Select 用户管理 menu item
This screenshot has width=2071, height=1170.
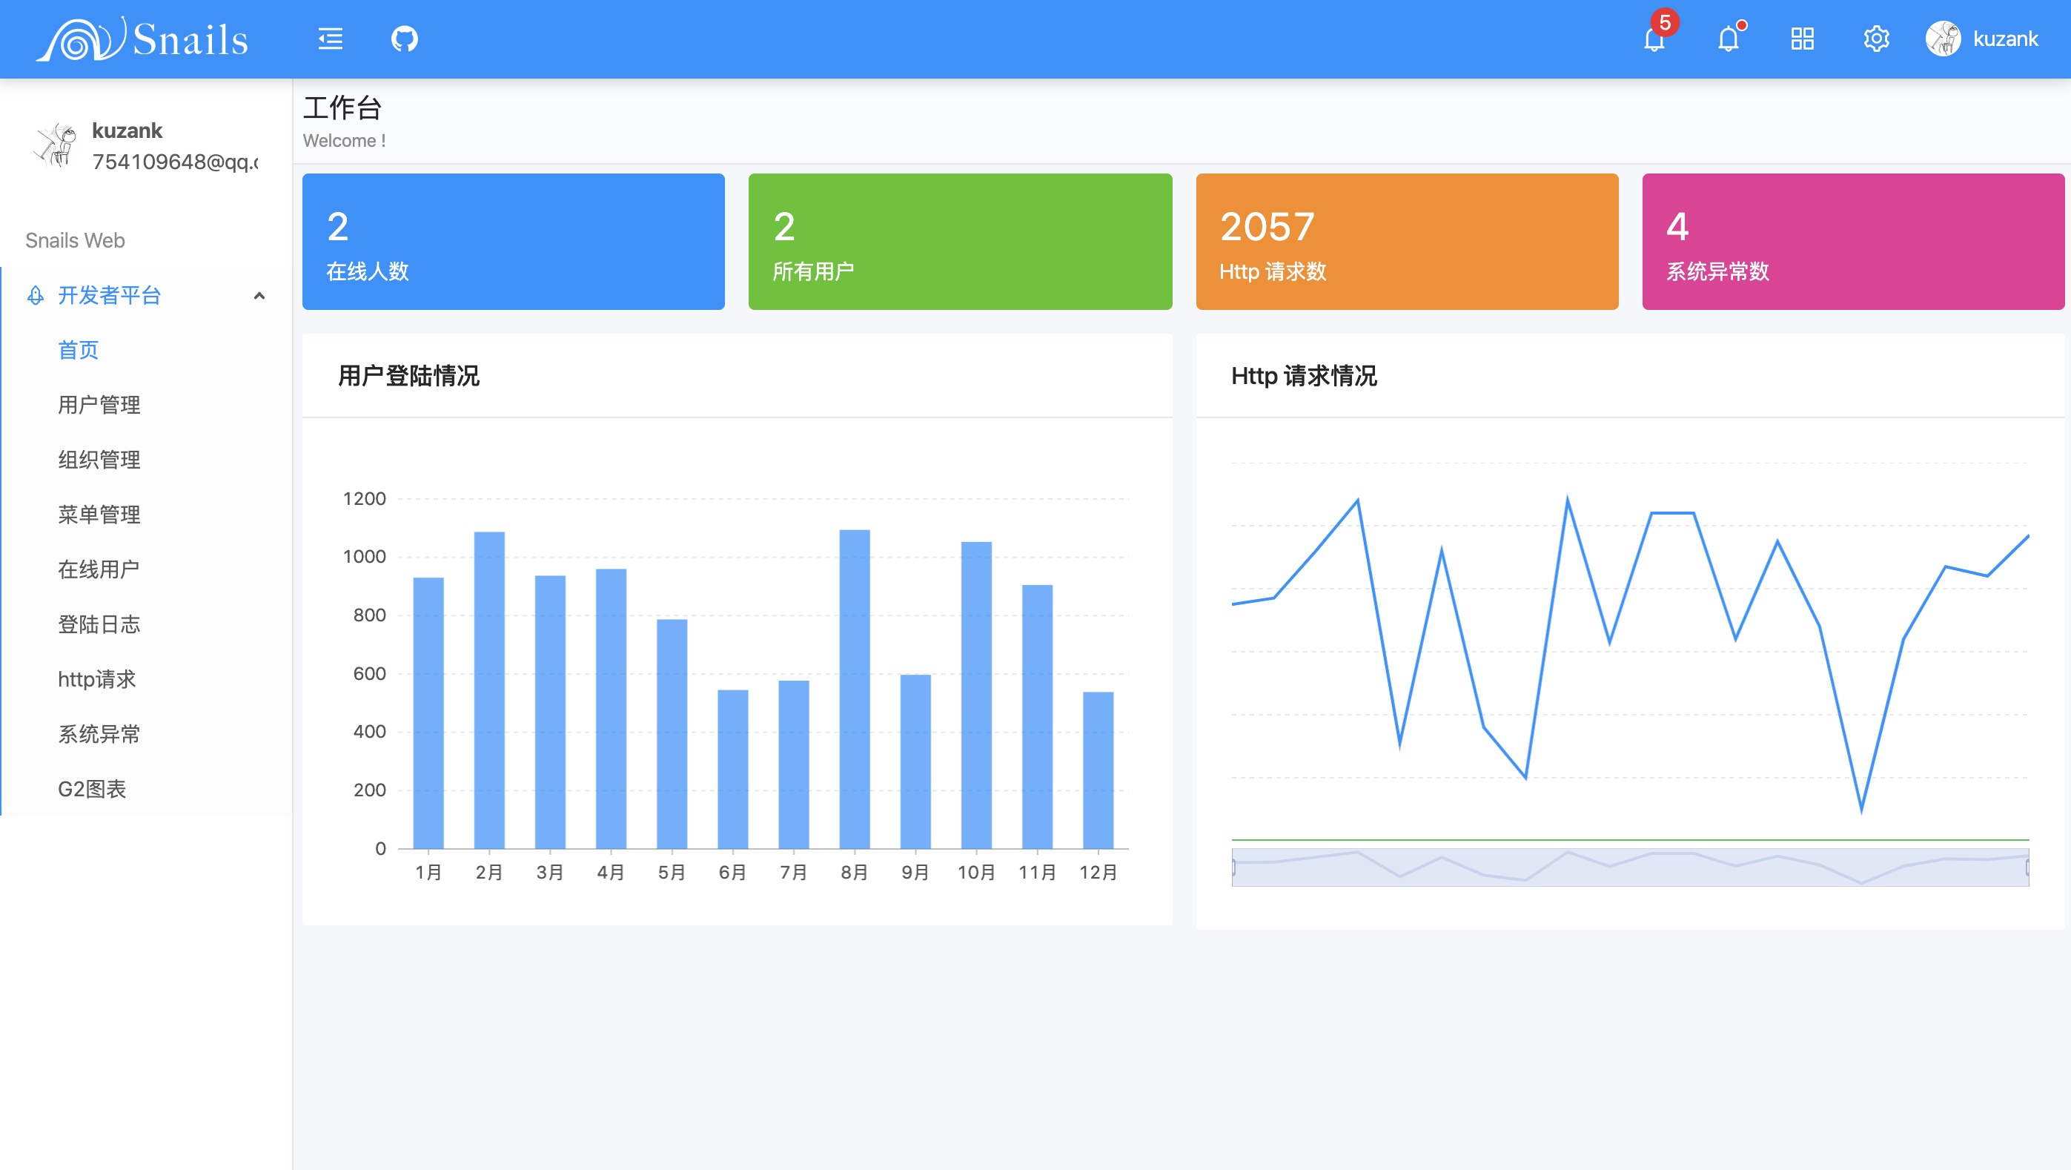[x=99, y=405]
